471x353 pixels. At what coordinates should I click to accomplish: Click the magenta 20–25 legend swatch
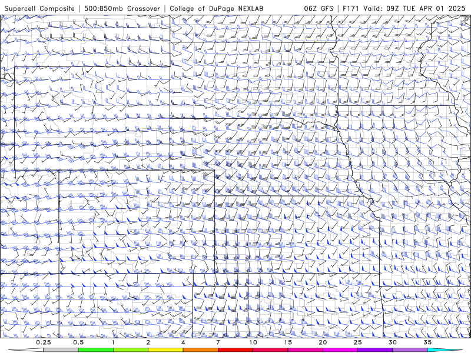[x=340, y=350]
